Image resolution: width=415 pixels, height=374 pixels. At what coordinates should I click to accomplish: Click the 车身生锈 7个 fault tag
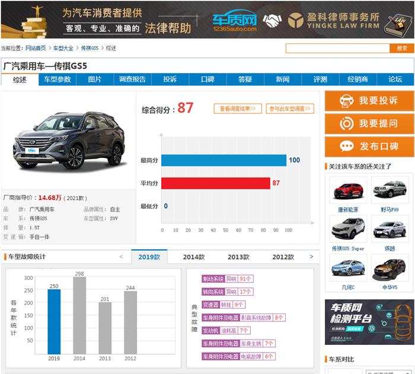[238, 344]
